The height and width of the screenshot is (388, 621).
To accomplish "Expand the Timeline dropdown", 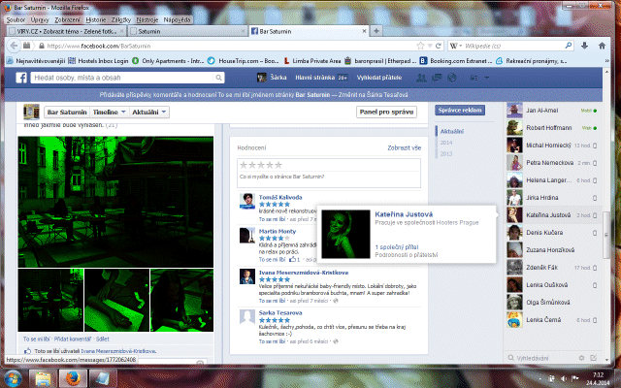I will [x=110, y=113].
